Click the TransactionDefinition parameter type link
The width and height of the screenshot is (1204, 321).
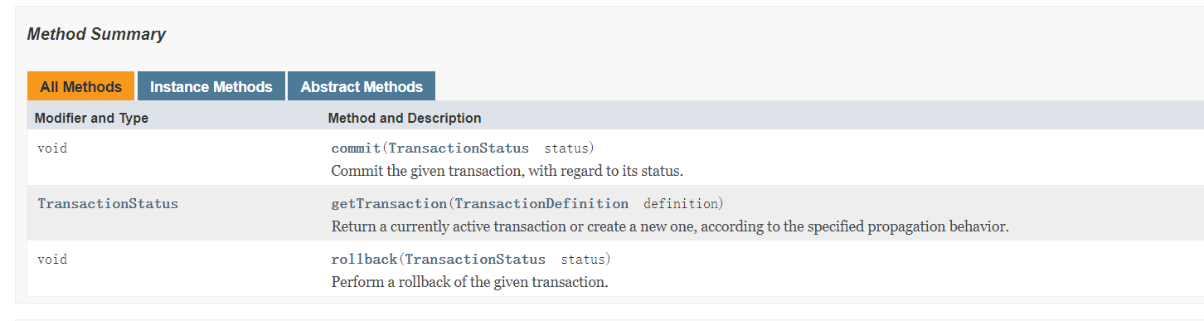pos(541,203)
